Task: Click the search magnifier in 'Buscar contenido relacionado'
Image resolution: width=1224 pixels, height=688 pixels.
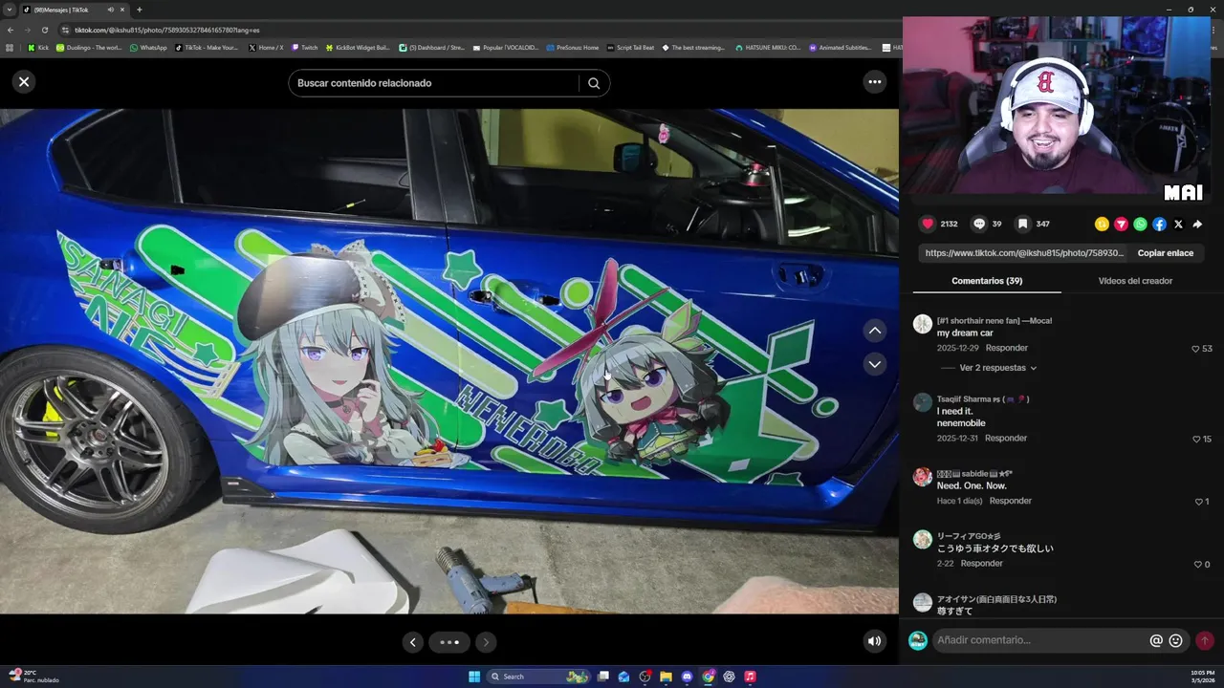Action: pyautogui.click(x=594, y=83)
